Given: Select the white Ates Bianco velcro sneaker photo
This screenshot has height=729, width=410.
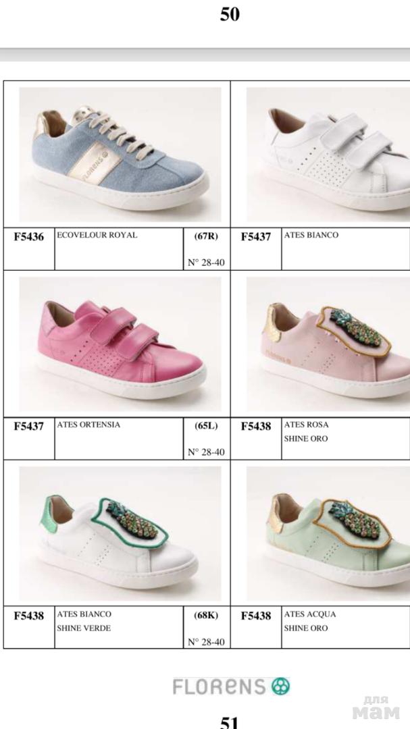Looking at the screenshot, I should (328, 155).
